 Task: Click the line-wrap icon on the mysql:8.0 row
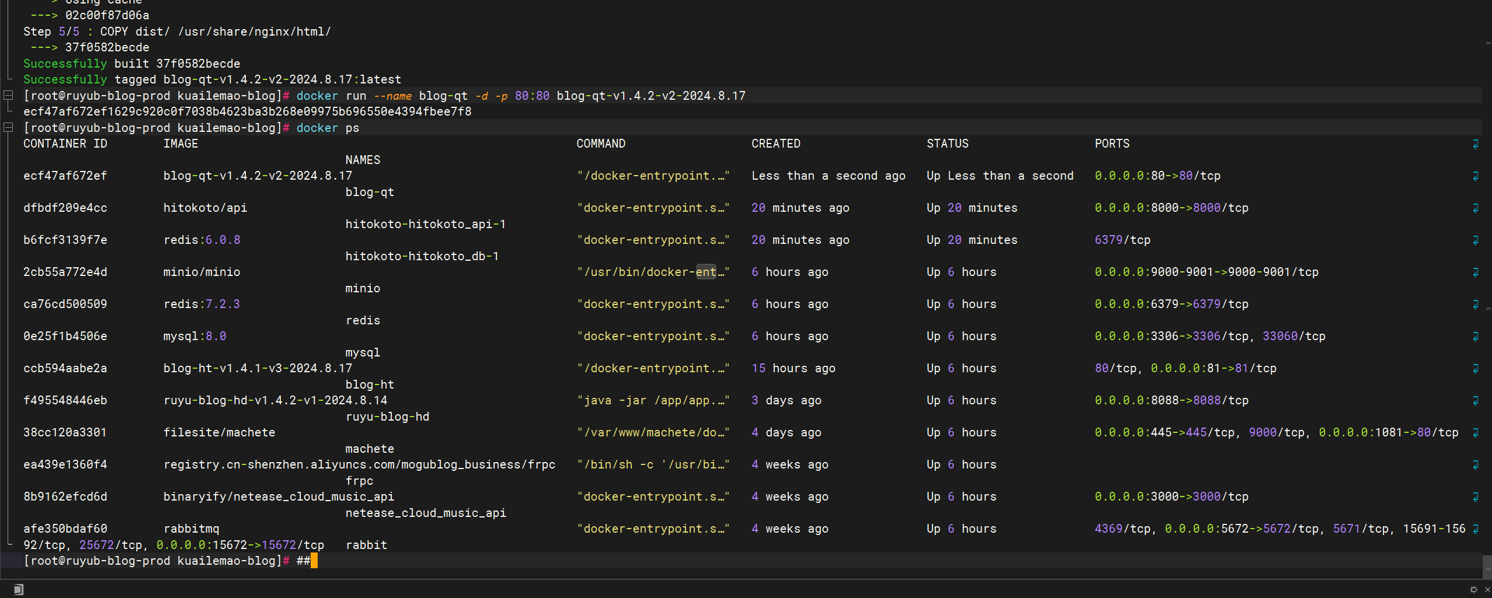1476,337
